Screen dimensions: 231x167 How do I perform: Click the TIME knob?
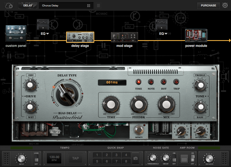coord(111,105)
